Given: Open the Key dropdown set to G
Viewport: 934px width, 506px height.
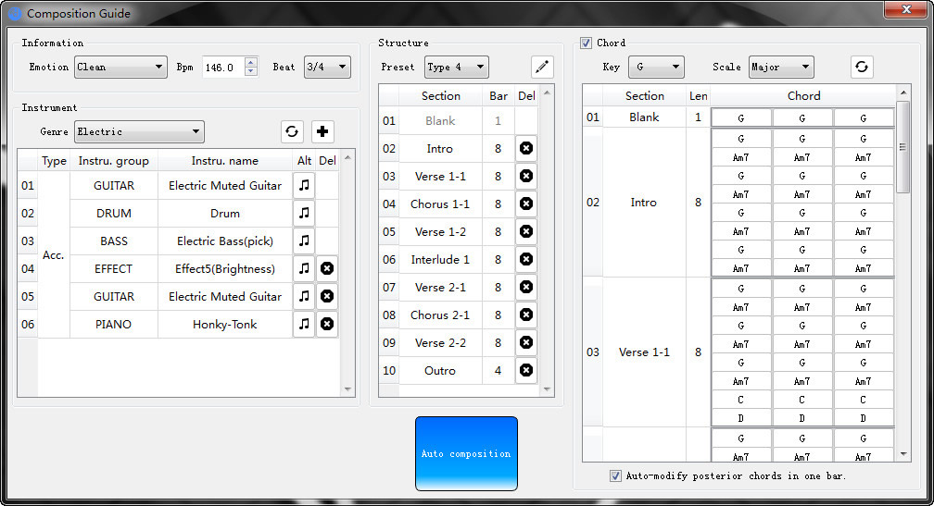Looking at the screenshot, I should (x=656, y=67).
